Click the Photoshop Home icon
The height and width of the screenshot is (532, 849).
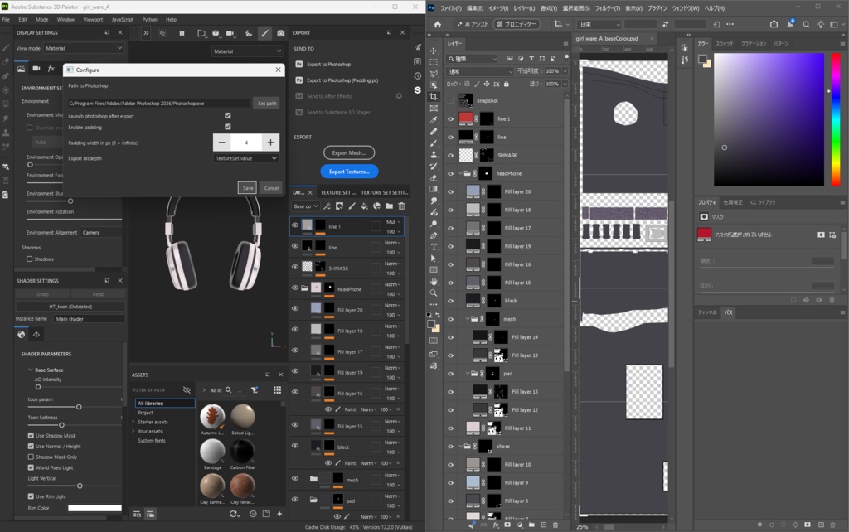(x=438, y=24)
